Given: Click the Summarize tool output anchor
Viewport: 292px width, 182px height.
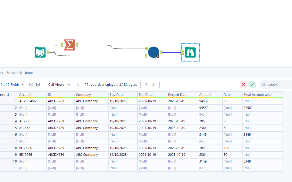Looking at the screenshot, I should coord(77,45).
